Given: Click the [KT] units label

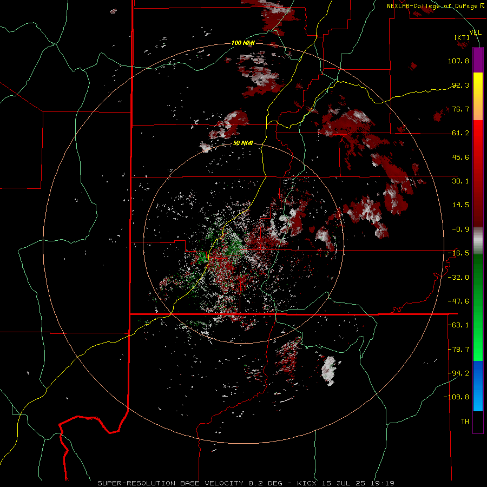Looking at the screenshot, I should pos(462,37).
